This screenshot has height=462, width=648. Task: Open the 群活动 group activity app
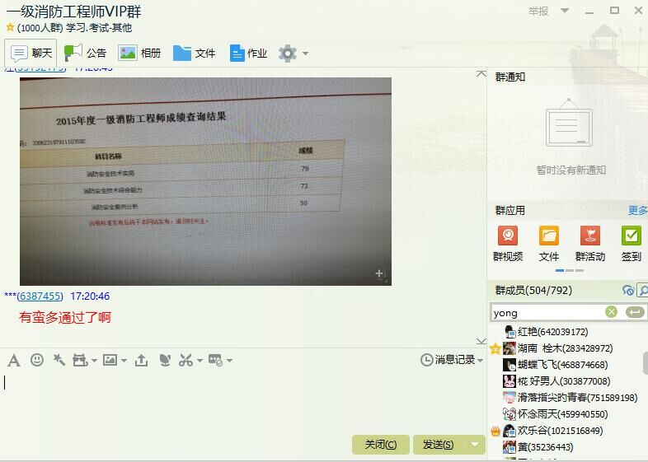click(x=590, y=244)
